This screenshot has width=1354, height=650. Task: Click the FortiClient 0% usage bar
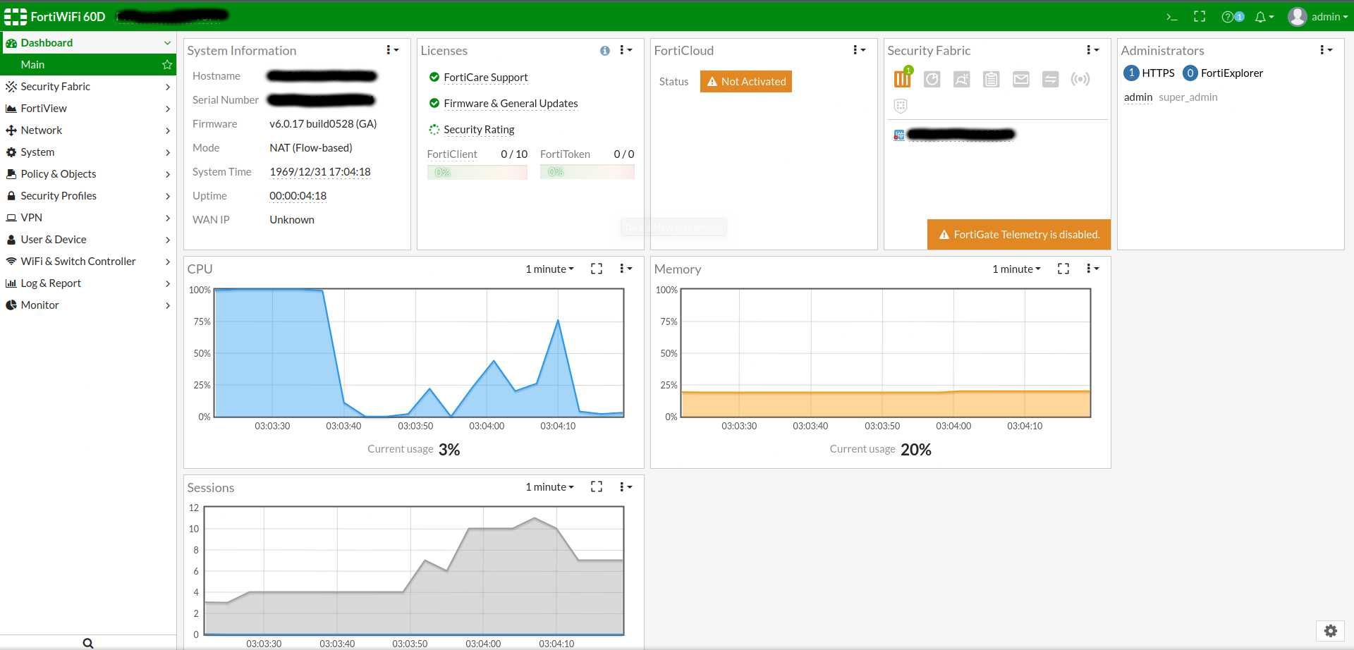pos(477,172)
